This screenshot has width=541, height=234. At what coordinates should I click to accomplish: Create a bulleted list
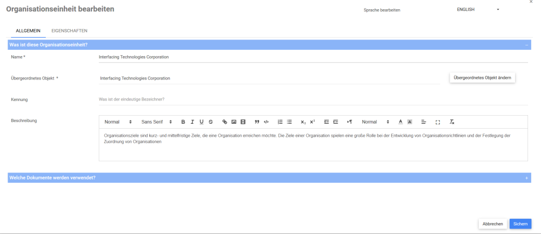coord(289,122)
